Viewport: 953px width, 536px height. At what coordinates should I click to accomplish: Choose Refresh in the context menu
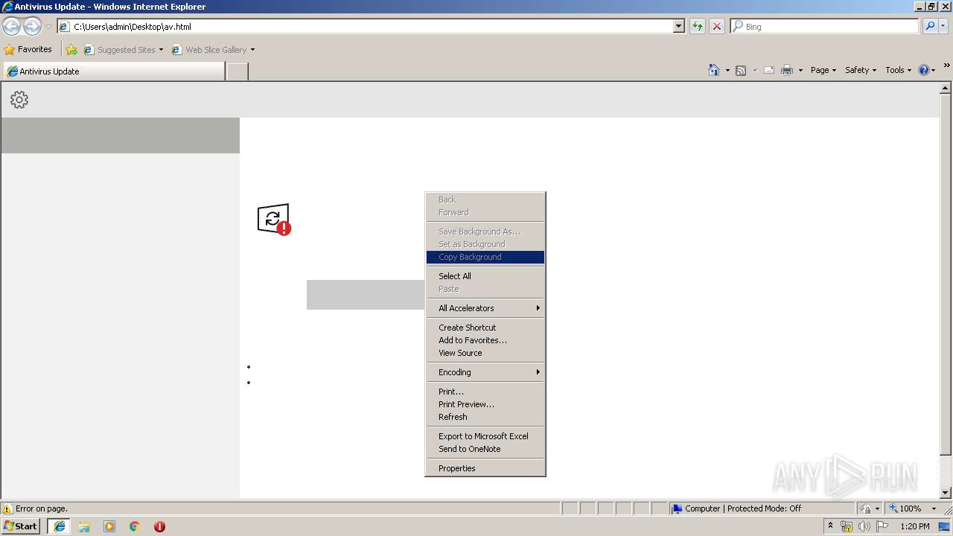[x=485, y=417]
